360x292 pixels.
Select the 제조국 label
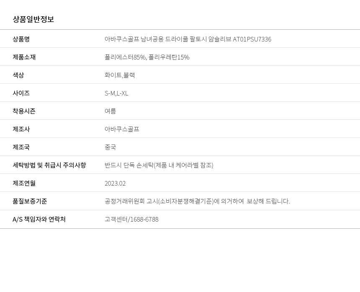[21, 147]
